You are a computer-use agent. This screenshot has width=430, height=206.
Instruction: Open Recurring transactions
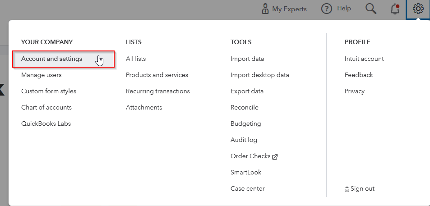point(157,91)
